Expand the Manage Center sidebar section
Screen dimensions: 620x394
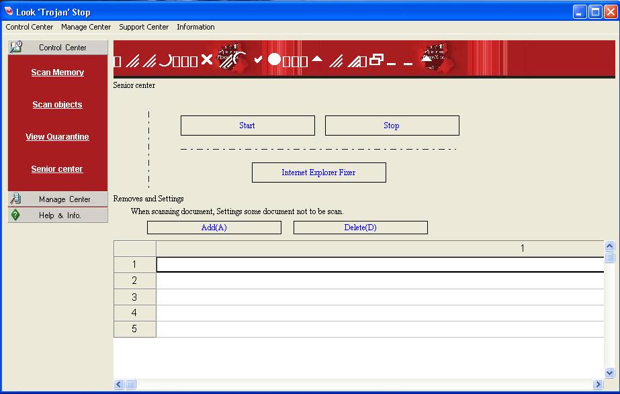[x=58, y=199]
